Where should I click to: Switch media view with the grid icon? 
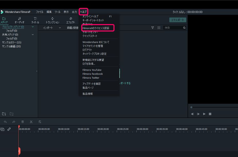coord(159,28)
